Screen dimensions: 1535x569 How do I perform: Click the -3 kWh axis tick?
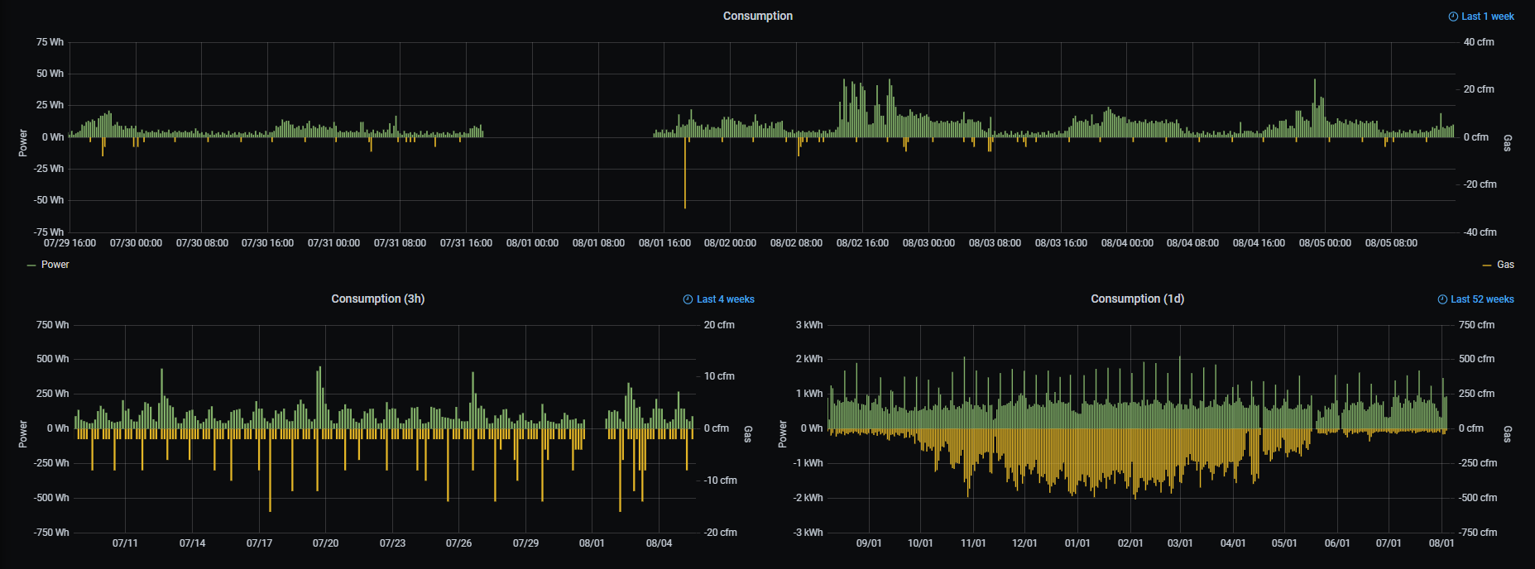[x=808, y=533]
